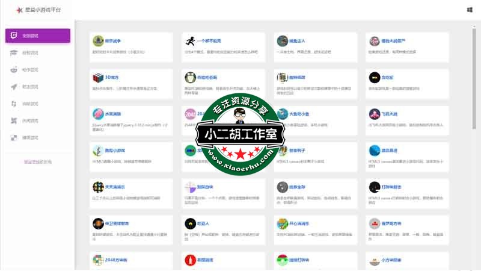Click the 3D魔方 Rubik's cube icon
Viewport: 481px width, 271px height.
tap(98, 77)
